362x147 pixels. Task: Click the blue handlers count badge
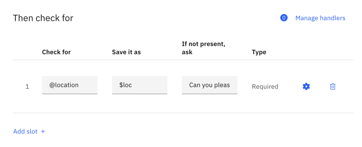tap(284, 18)
